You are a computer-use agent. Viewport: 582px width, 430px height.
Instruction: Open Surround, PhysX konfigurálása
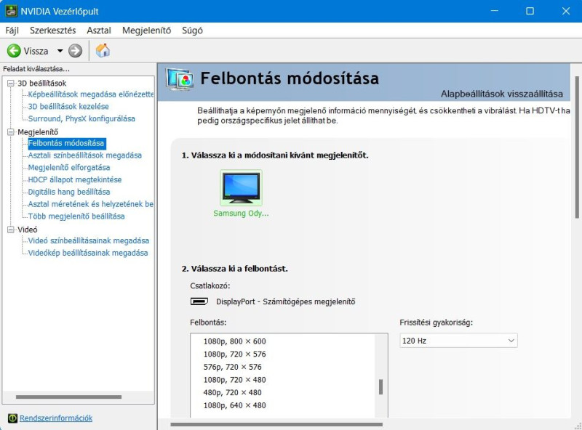point(81,118)
